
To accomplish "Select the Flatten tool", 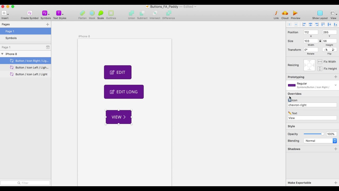I will coord(82,13).
